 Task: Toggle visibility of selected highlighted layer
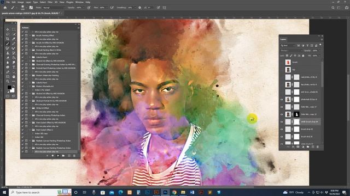point(282,122)
